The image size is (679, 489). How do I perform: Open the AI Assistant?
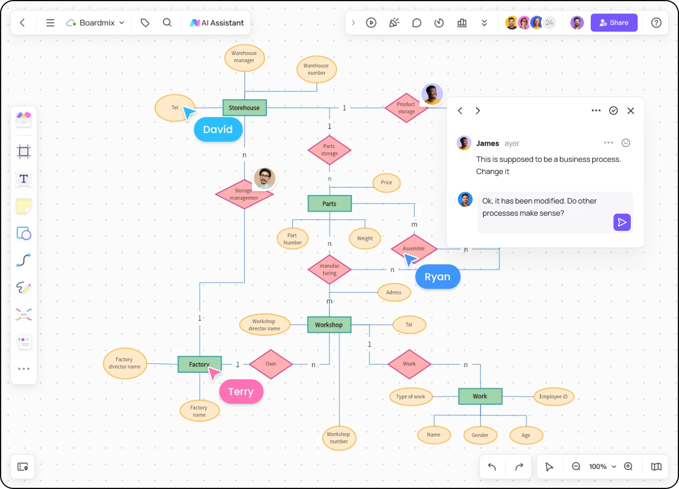[217, 23]
